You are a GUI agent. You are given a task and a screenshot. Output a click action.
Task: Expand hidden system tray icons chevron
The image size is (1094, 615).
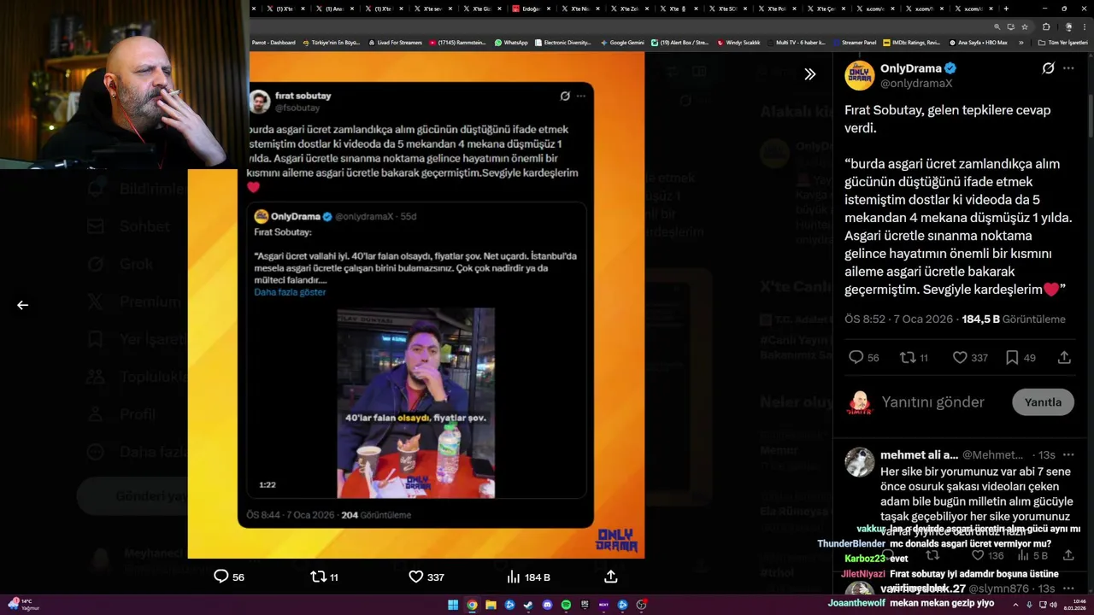[x=1015, y=605]
